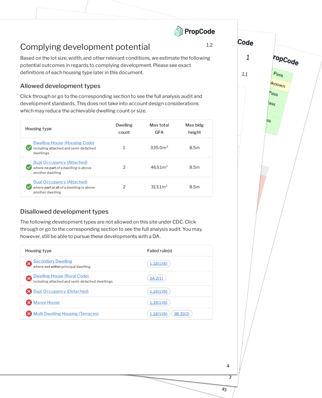Click the green check beside second Dual Occupancy (Attached)

tap(29, 187)
